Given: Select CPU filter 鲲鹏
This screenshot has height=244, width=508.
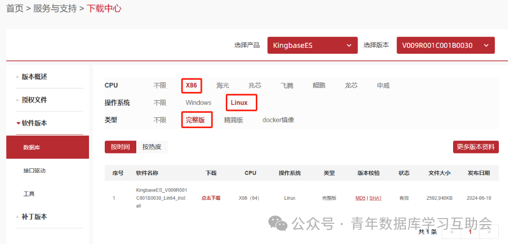Looking at the screenshot, I should point(319,85).
